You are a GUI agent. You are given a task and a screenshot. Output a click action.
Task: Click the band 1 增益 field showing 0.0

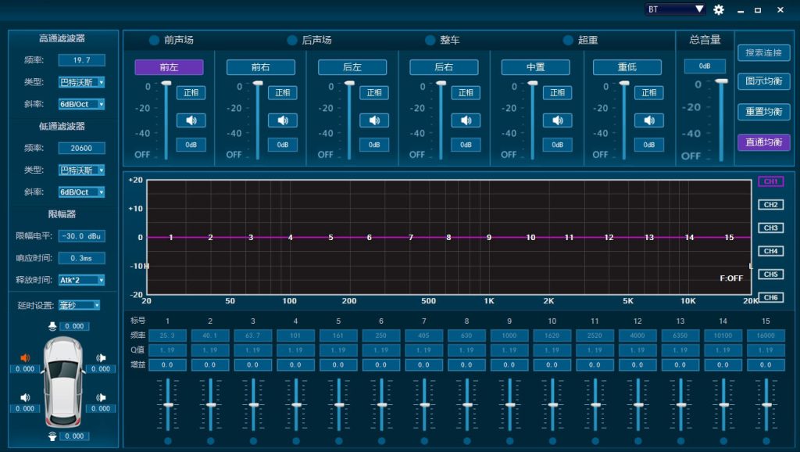pos(167,364)
